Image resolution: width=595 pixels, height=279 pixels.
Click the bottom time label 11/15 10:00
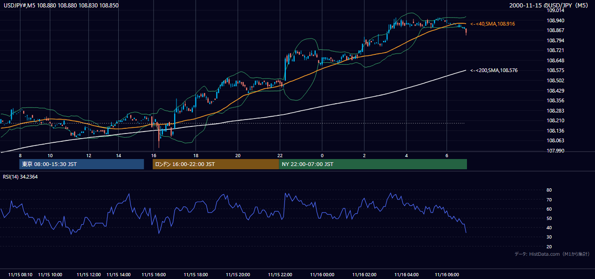[50, 275]
